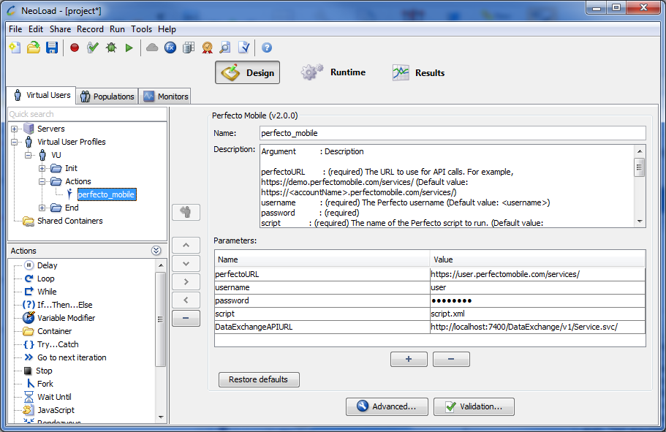666x432 pixels.
Task: Click the Restore defaults button
Action: coord(259,380)
